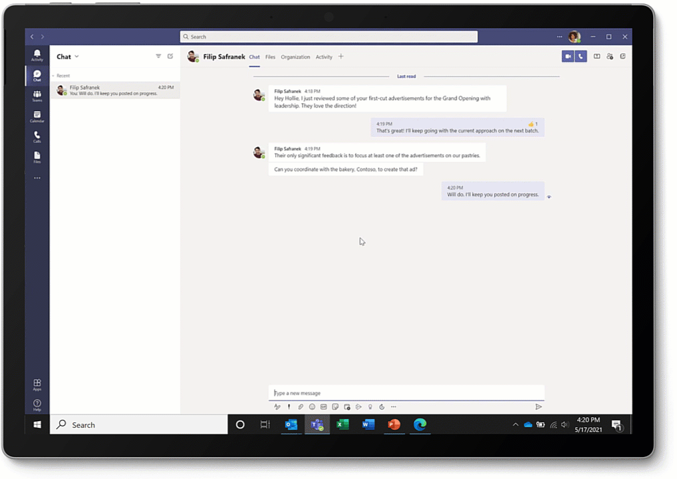677x479 pixels.
Task: Start an audio call with Filip
Action: point(581,57)
